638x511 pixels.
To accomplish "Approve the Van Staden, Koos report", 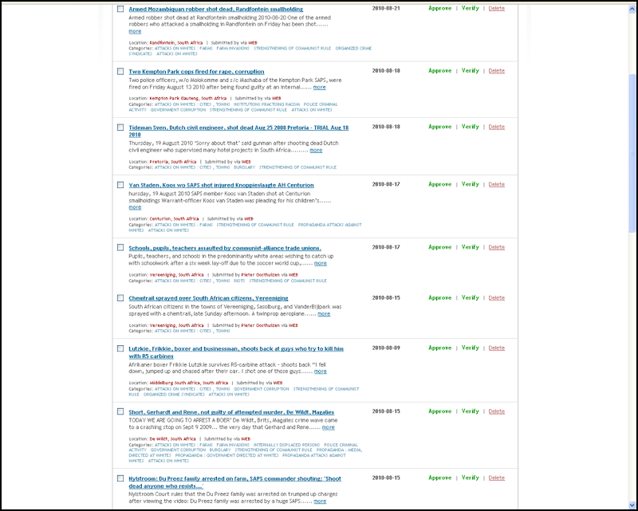I will pos(440,184).
